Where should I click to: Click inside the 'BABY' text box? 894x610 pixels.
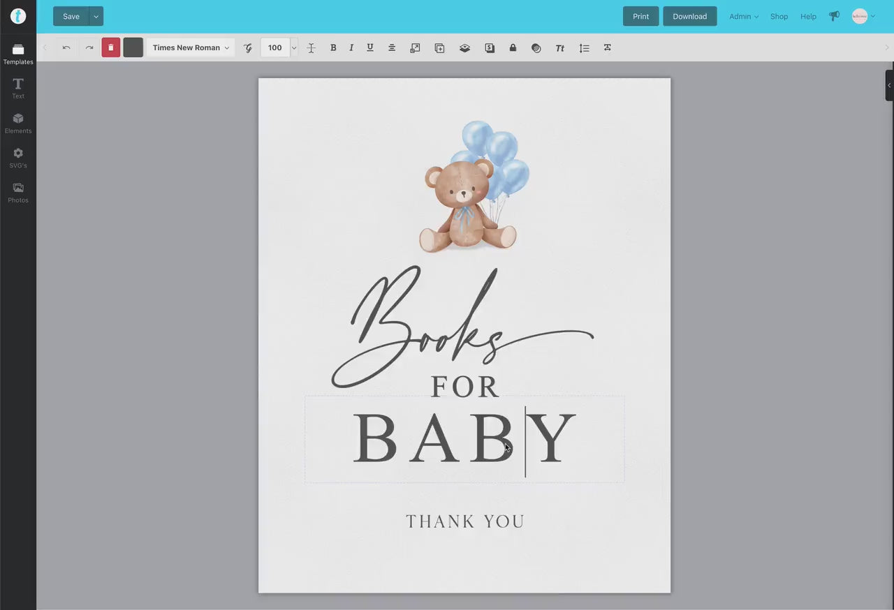coord(464,439)
